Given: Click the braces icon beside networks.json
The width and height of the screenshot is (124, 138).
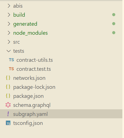Looking at the screenshot, I should coord(8,78).
